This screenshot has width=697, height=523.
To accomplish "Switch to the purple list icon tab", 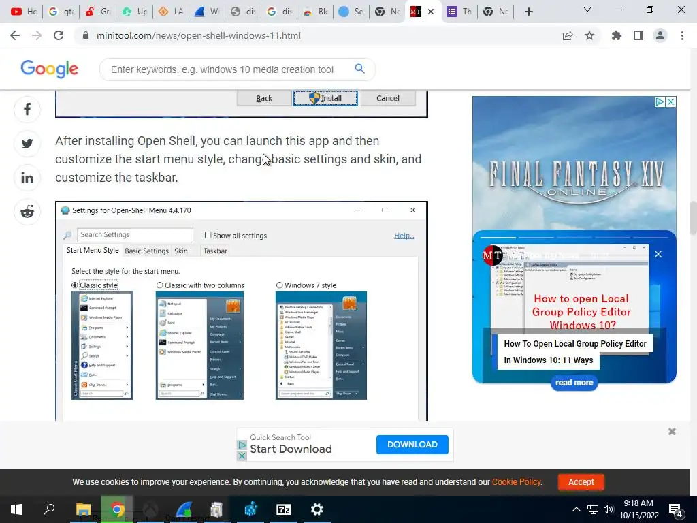I will pos(459,12).
